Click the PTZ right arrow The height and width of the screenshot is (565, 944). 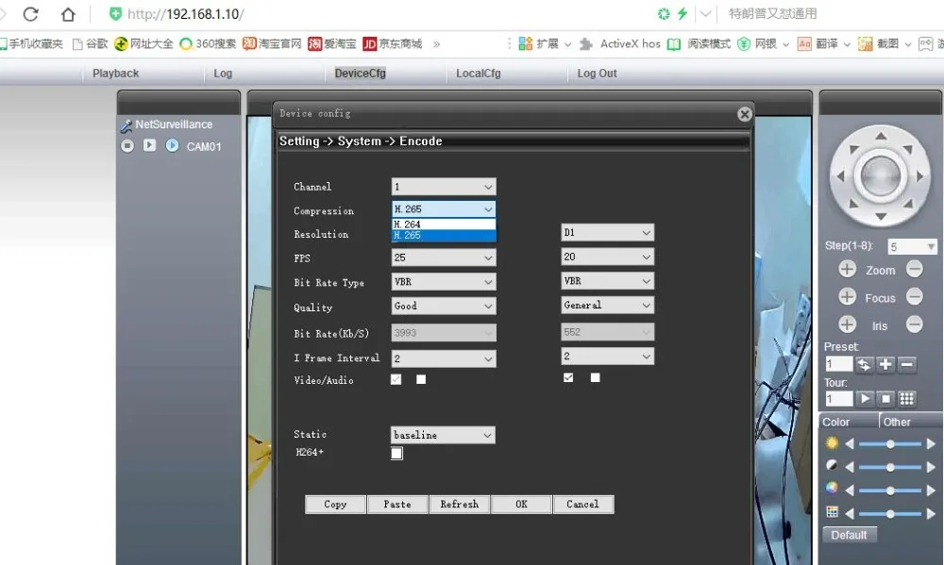tap(919, 176)
